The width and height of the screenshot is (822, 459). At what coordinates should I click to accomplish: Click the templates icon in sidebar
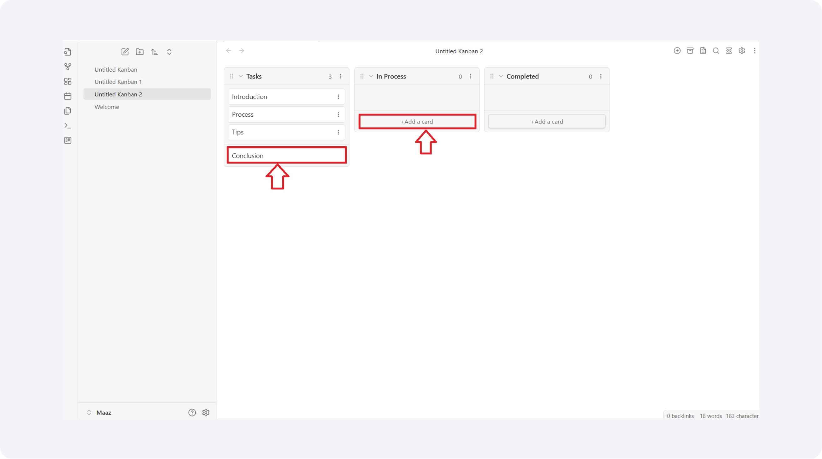(x=68, y=141)
